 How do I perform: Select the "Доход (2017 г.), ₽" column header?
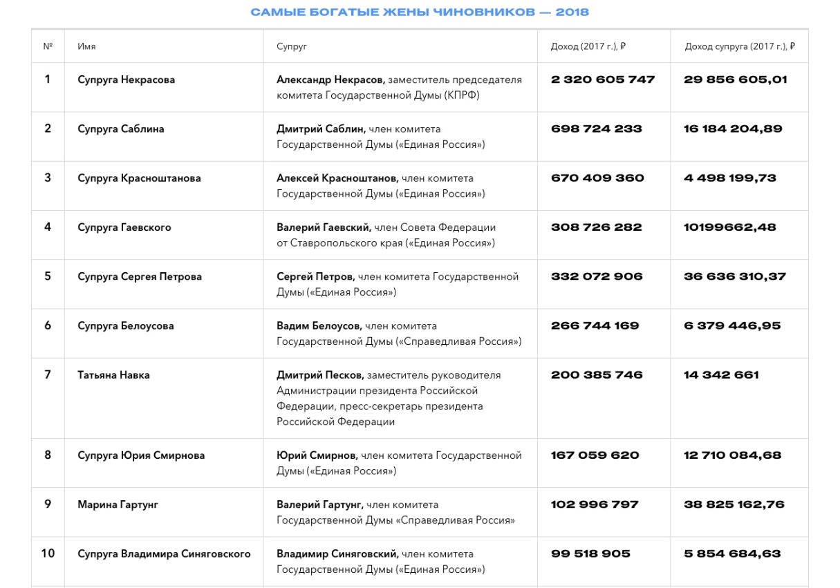pos(588,46)
